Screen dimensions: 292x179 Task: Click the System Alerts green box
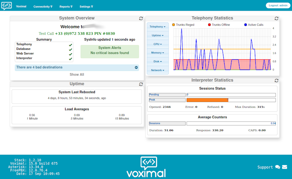pos(110,51)
